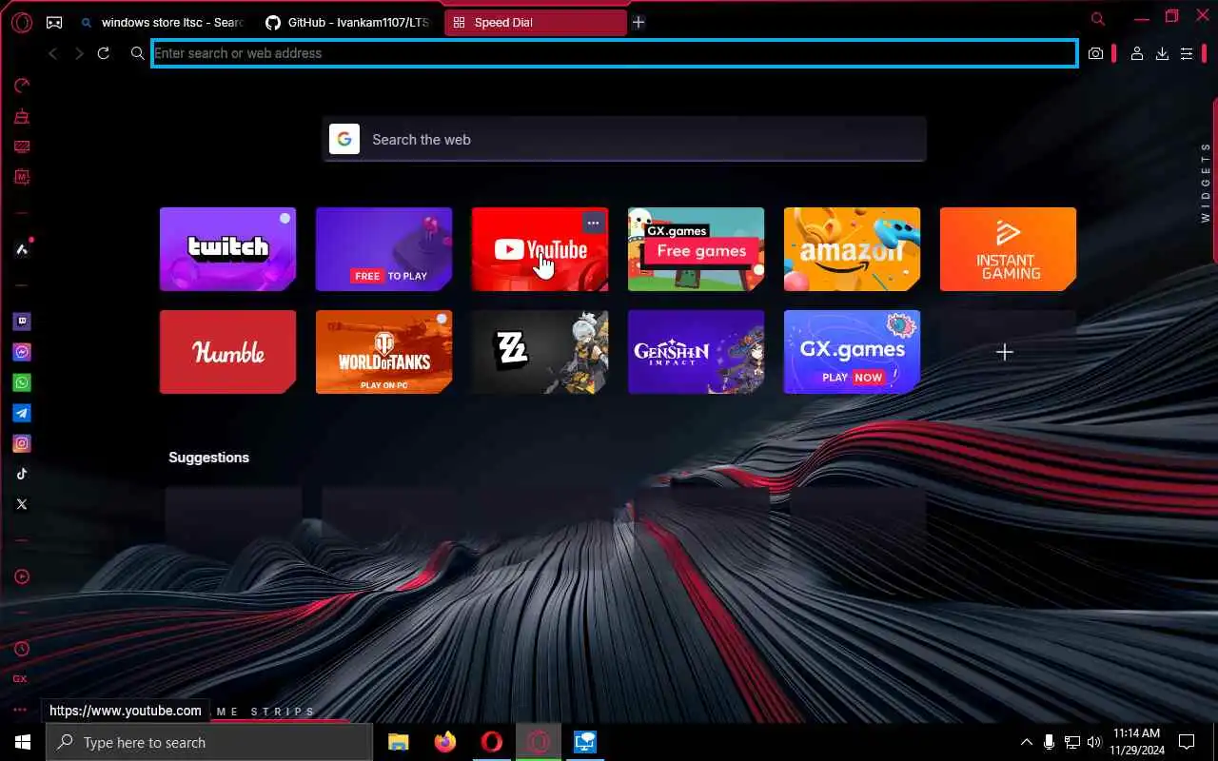Open GX Cleaner broom icon in sidebar
The height and width of the screenshot is (761, 1218).
tap(22, 117)
